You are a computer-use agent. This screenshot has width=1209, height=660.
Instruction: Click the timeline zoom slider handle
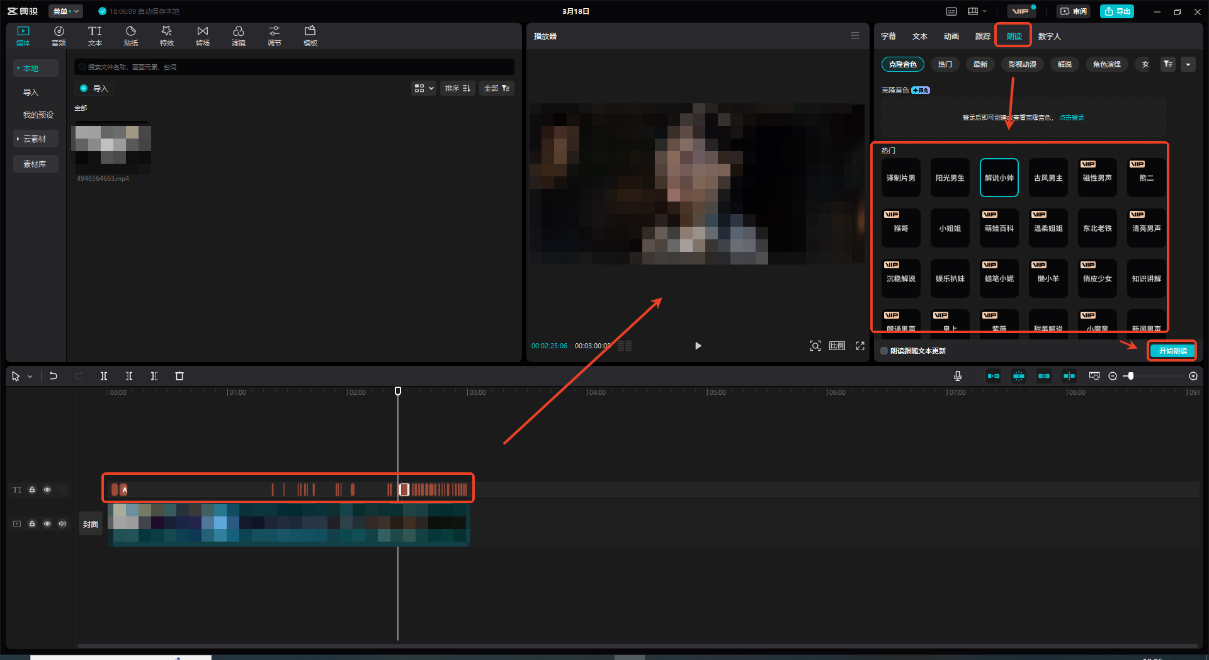(1131, 376)
